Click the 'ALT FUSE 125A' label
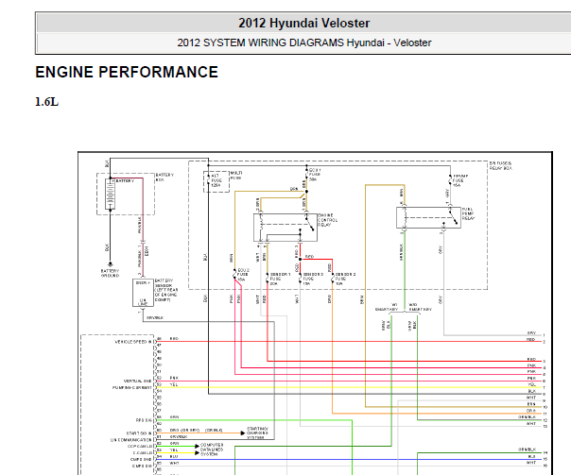Screen dimensions: 571x475 (216, 180)
